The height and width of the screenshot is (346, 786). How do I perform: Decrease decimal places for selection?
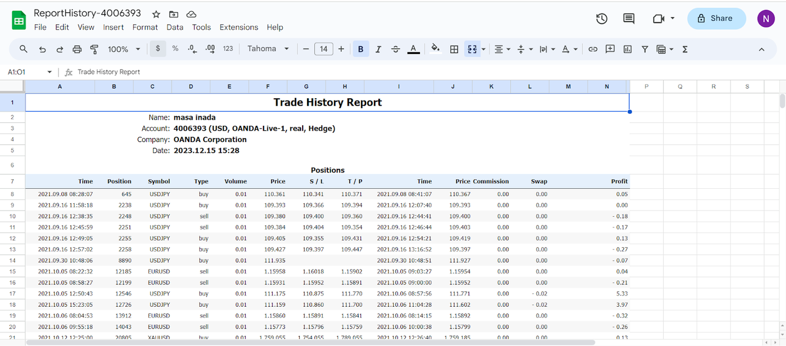(191, 49)
